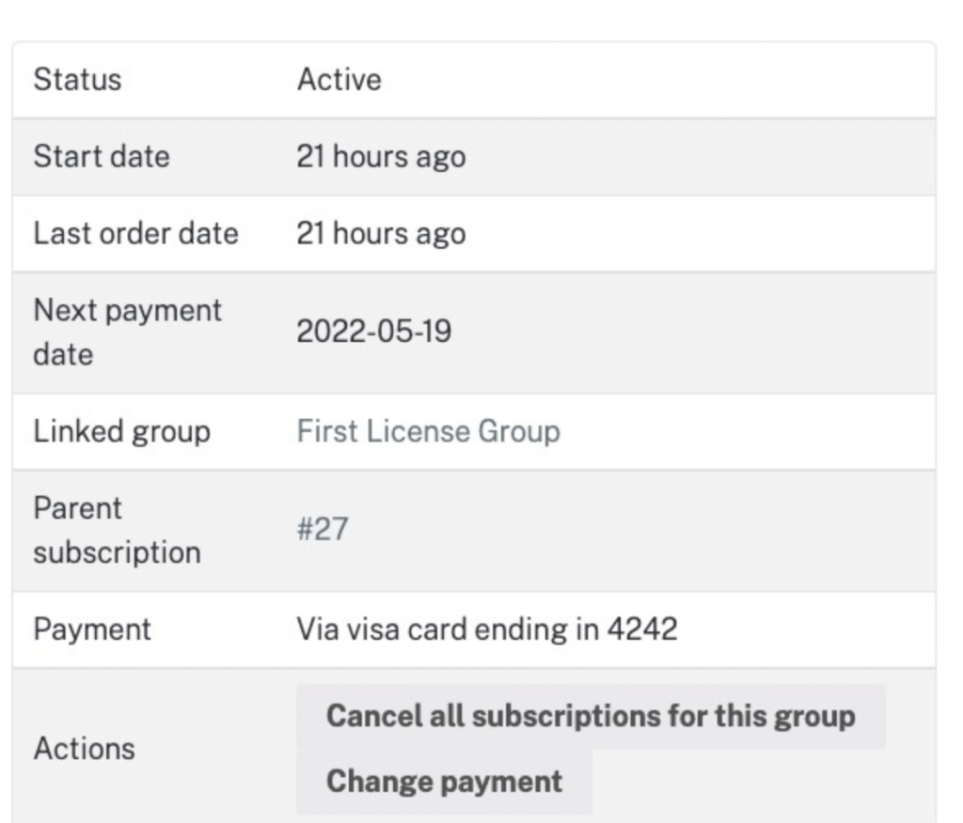Click empty space right of Active status
This screenshot has width=963, height=823.
click(x=657, y=80)
